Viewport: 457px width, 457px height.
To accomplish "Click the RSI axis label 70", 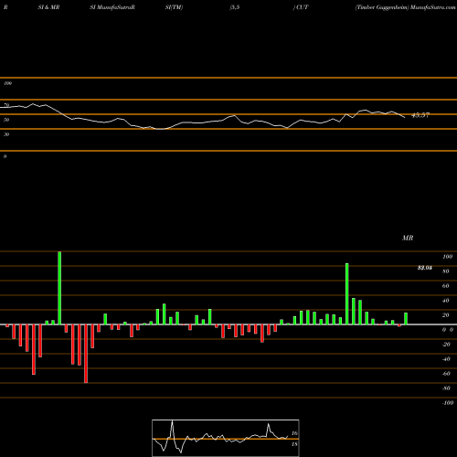I will (6, 105).
